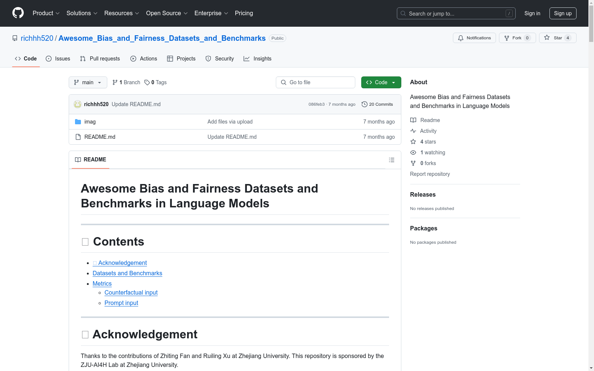Viewport: 594px width, 371px height.
Task: Jump to the Metrics section link
Action: pyautogui.click(x=102, y=283)
